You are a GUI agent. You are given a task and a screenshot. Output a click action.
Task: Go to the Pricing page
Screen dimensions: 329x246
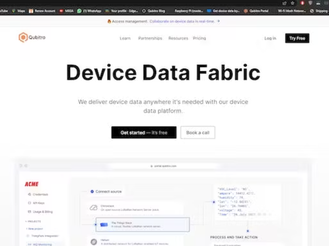199,38
